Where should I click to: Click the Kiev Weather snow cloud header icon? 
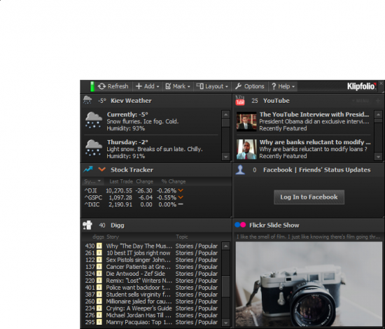pyautogui.click(x=87, y=100)
